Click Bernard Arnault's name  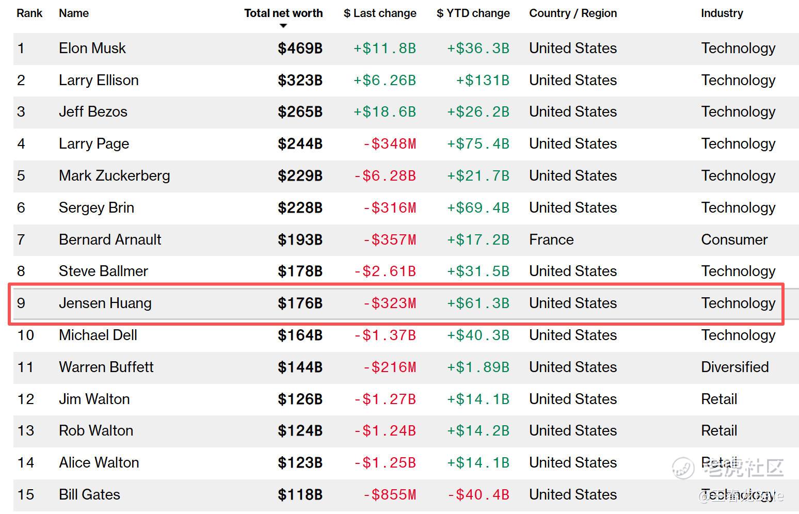[110, 240]
